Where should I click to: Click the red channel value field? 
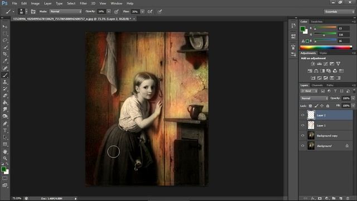click(344, 28)
